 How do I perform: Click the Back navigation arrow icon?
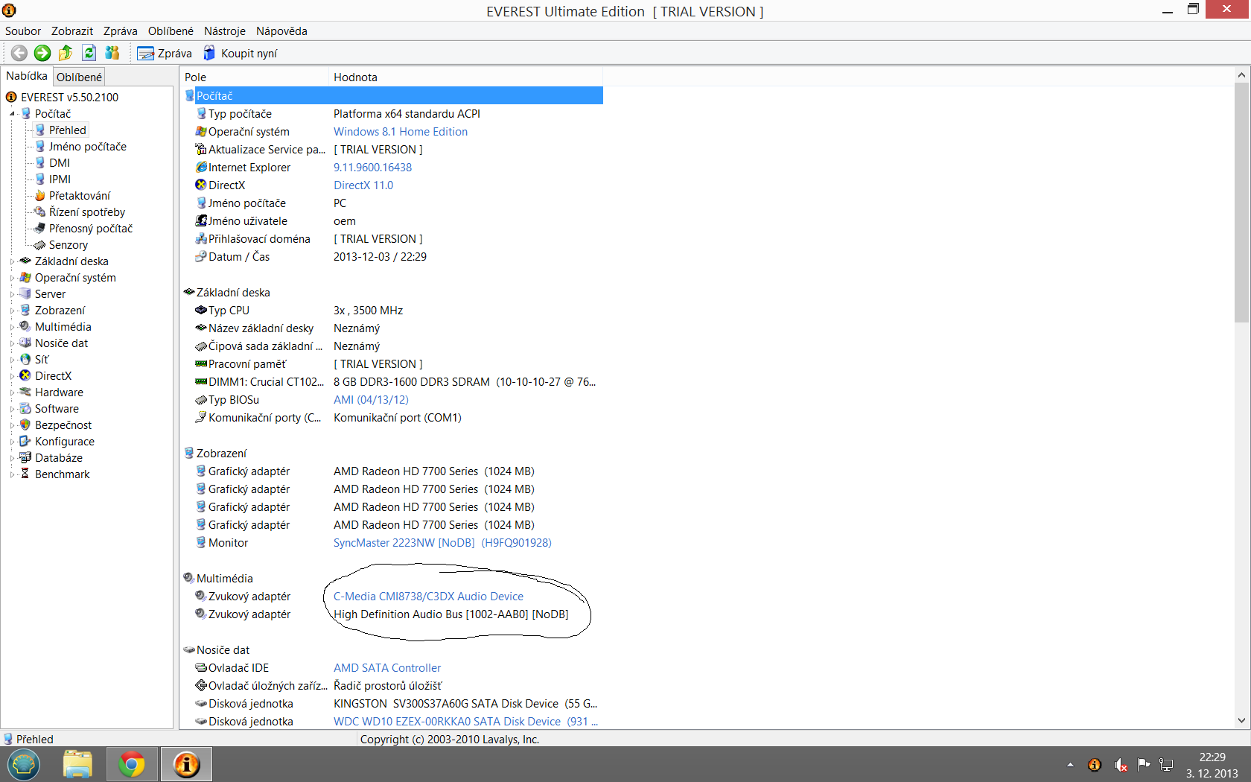click(19, 53)
